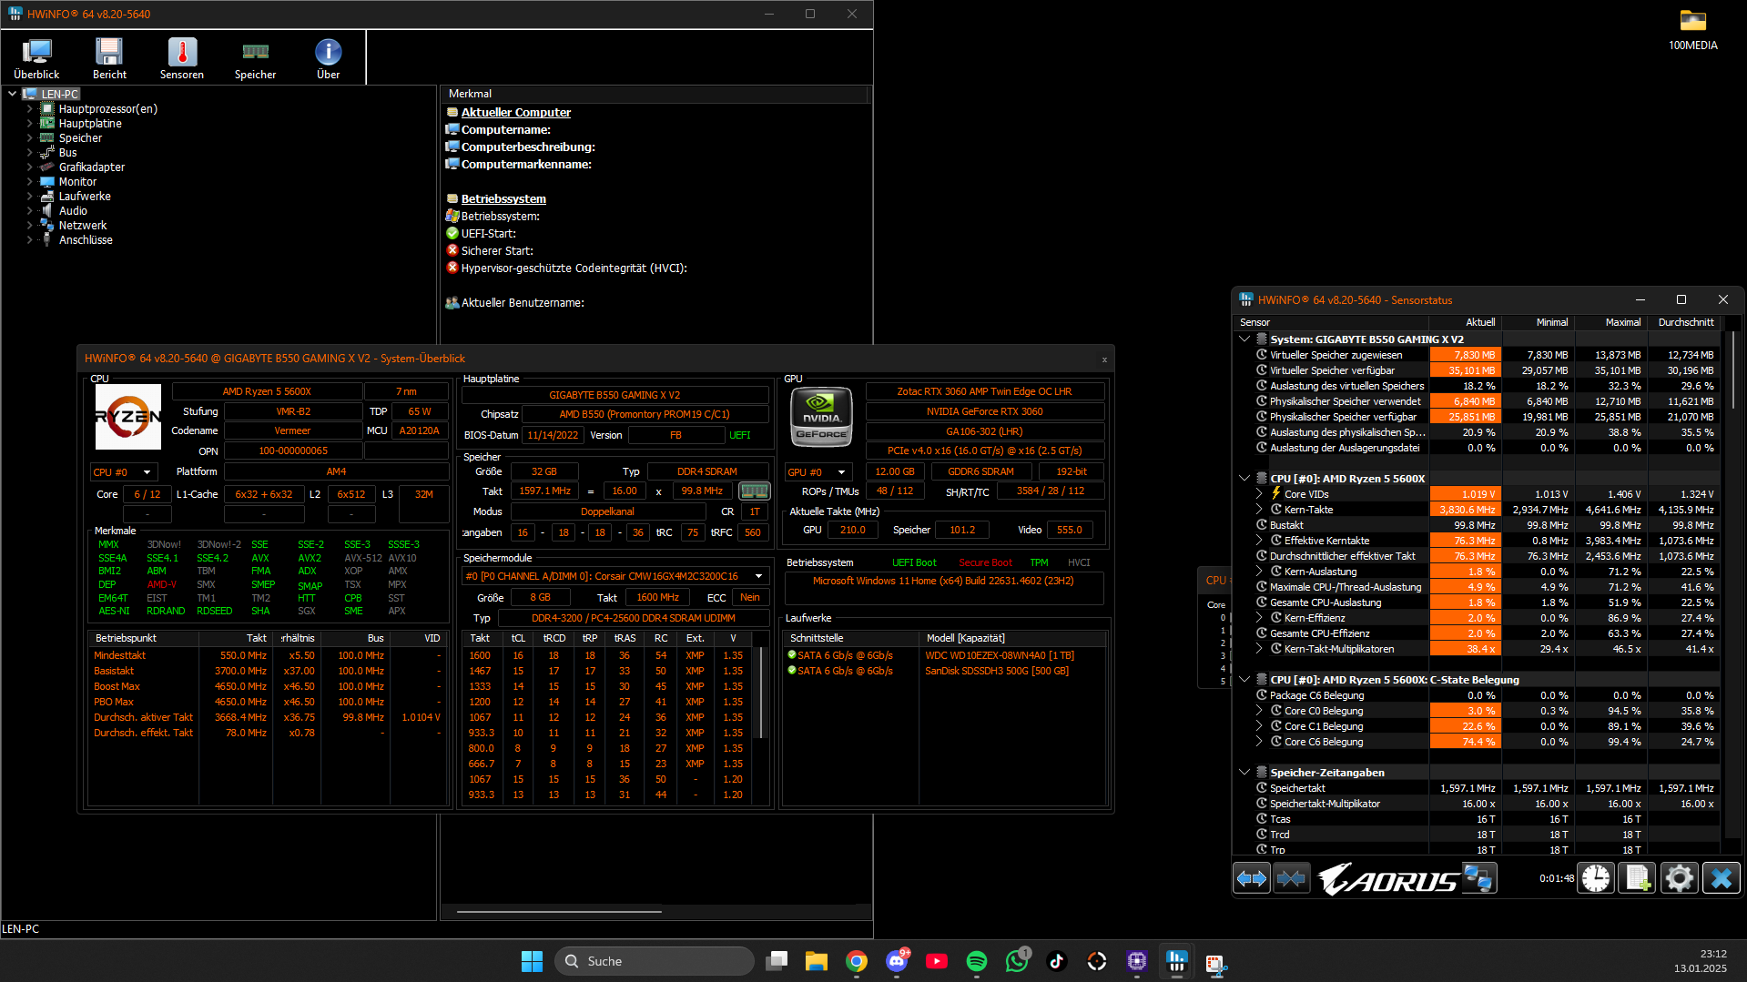The width and height of the screenshot is (1747, 982).
Task: Select the SanDisk SDSSDH3 500G drive row
Action: [x=945, y=672]
